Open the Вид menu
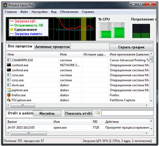Image resolution: width=159 pixels, height=146 pixels. click(54, 12)
